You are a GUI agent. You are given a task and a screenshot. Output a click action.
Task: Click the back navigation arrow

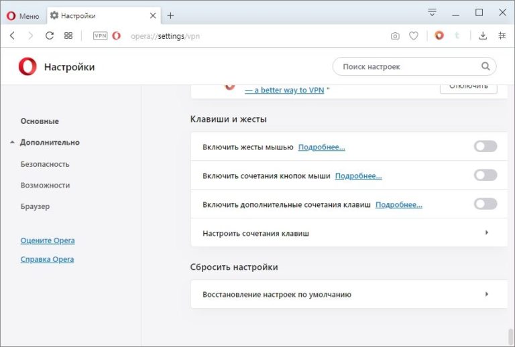[13, 36]
